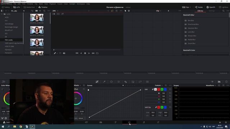
Task: Open the Qualifier palette eyedropper
Action: click(104, 82)
